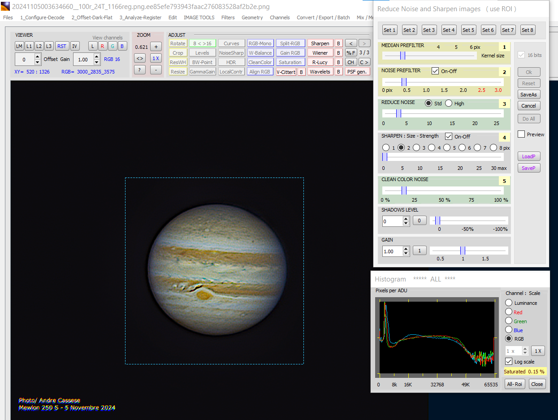
Task: Click the previous image < arrow button
Action: pyautogui.click(x=351, y=43)
